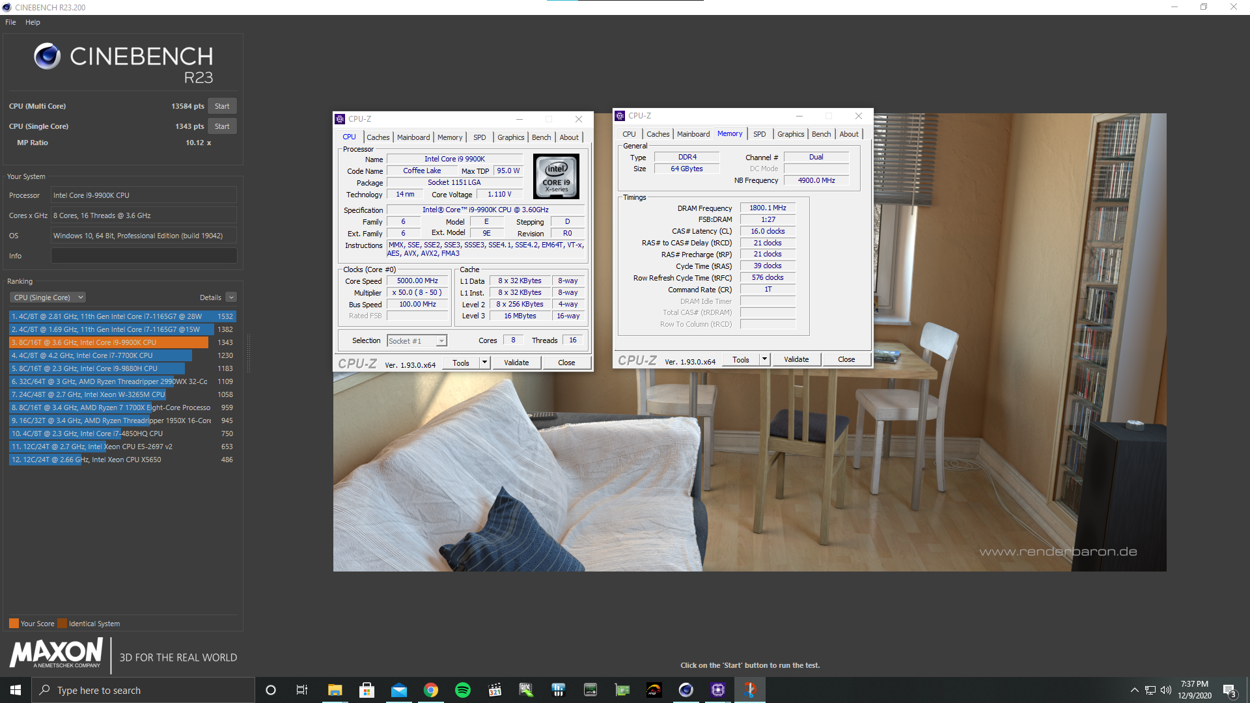Open the Mail app in taskbar
This screenshot has height=703, width=1250.
tap(398, 690)
